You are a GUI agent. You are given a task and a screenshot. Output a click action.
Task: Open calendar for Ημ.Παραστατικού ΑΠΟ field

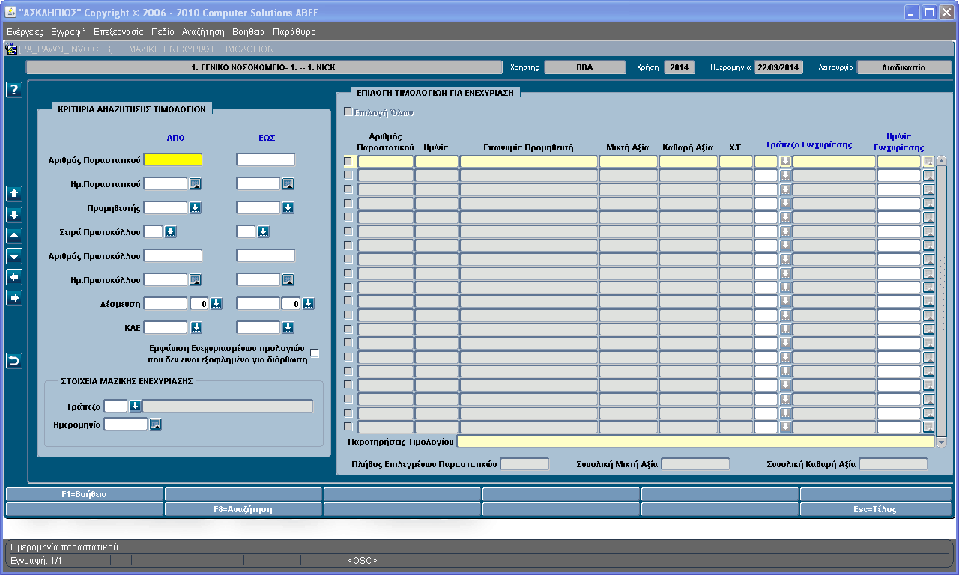pos(195,184)
